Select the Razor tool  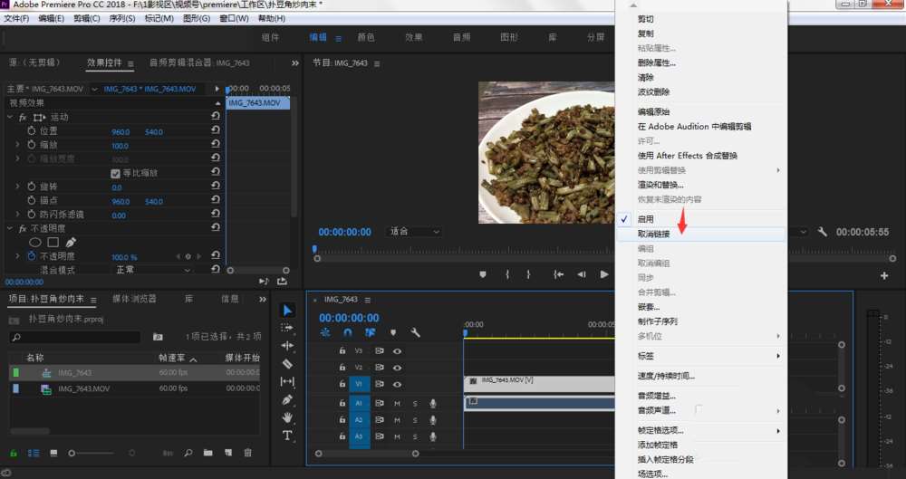[x=287, y=363]
